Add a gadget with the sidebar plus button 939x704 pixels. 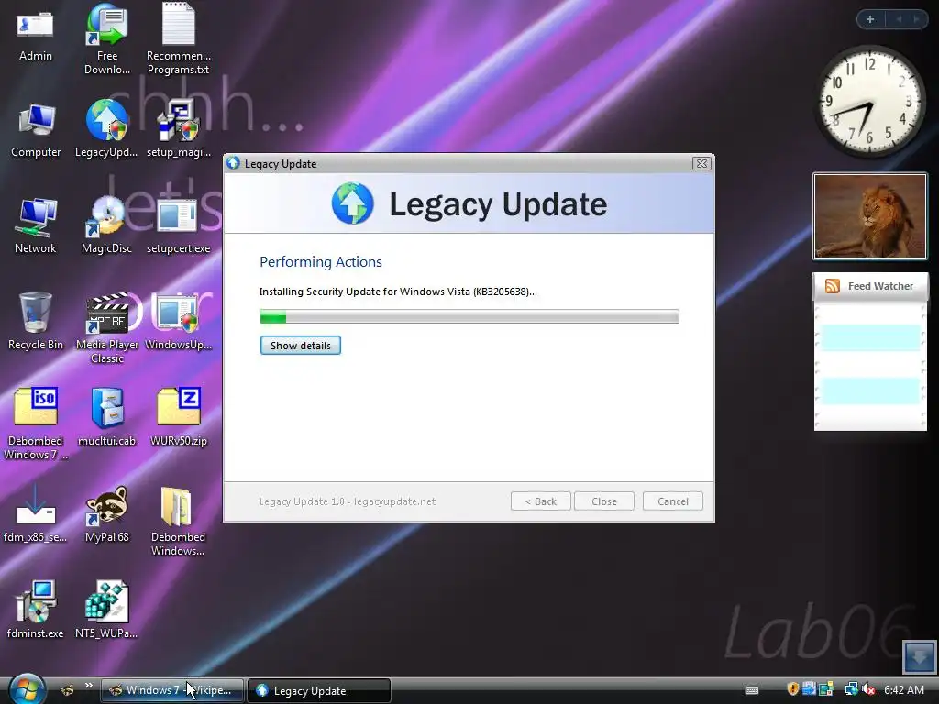(x=870, y=19)
